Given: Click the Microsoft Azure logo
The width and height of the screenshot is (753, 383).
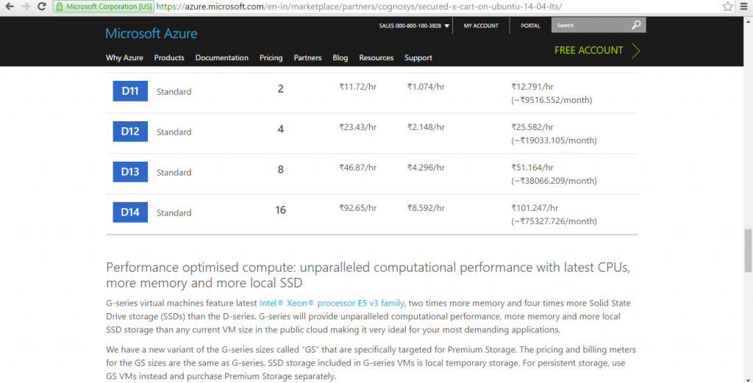Looking at the screenshot, I should (x=151, y=34).
